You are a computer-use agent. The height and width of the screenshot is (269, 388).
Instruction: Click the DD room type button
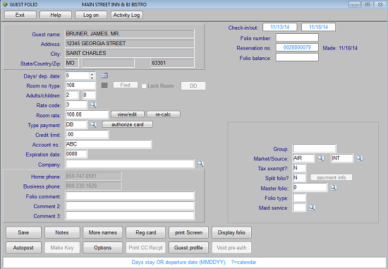pos(193,86)
